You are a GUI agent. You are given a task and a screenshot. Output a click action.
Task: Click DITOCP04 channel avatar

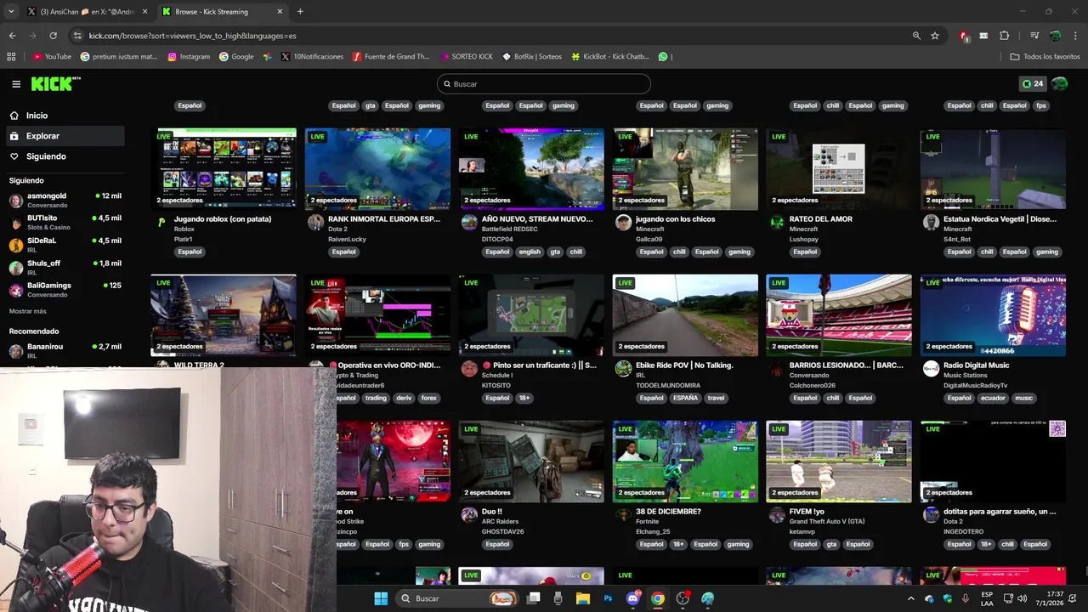[469, 223]
